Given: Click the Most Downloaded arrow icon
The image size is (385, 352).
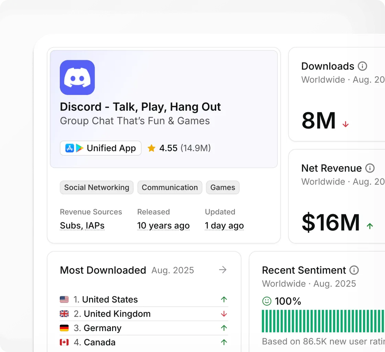Looking at the screenshot, I should click(223, 270).
